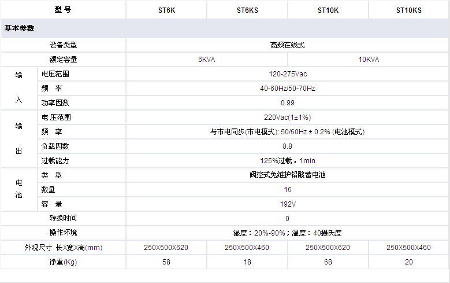The image size is (450, 283).
Task: Click the 湿度 and 温度 operating environment value
Action: tap(287, 233)
